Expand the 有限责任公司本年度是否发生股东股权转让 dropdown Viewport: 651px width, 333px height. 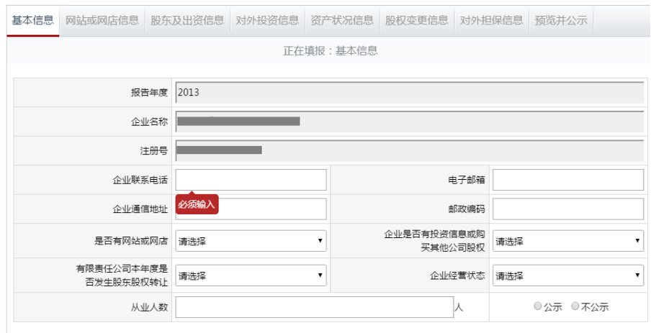[251, 275]
